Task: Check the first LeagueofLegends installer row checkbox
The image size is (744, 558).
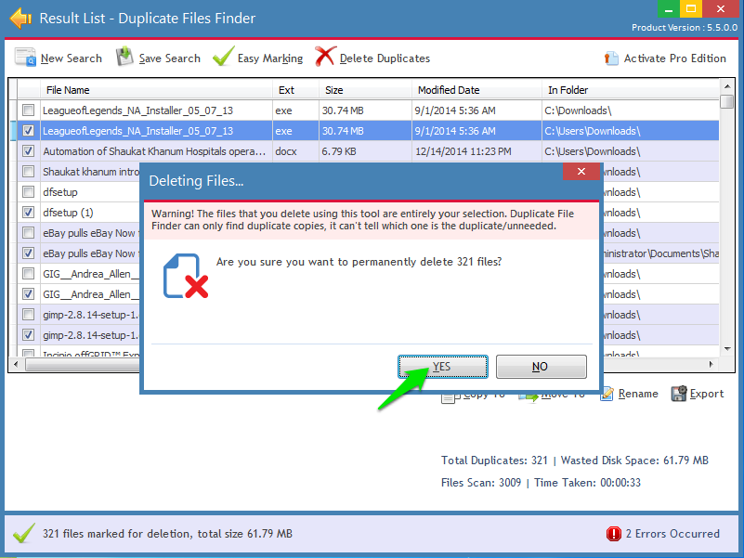Action: click(x=29, y=110)
